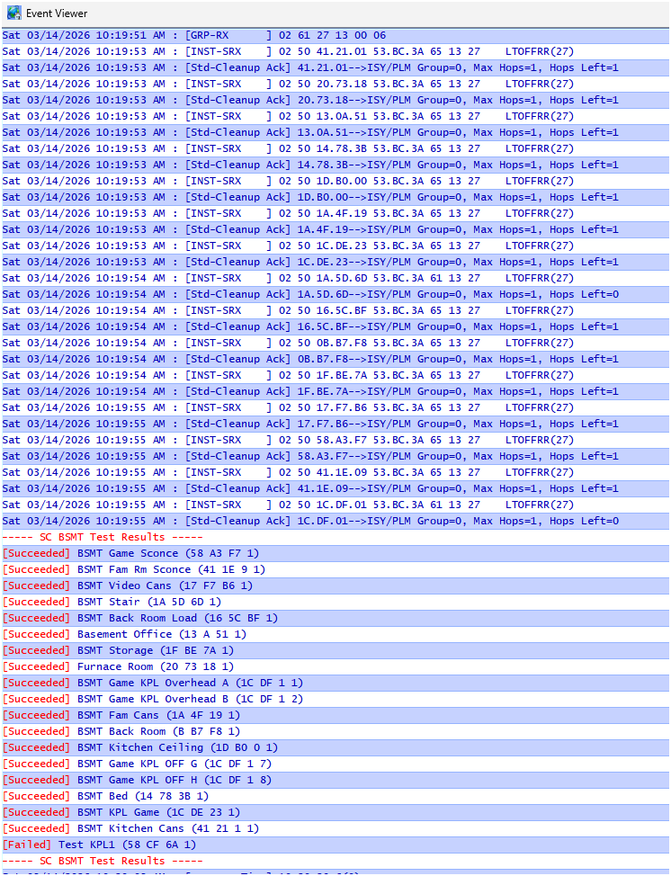Select BSMT Game KPL Overhead A line

coord(152,683)
